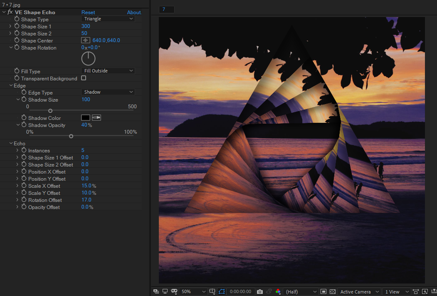Open the Fill Type dropdown

point(108,71)
